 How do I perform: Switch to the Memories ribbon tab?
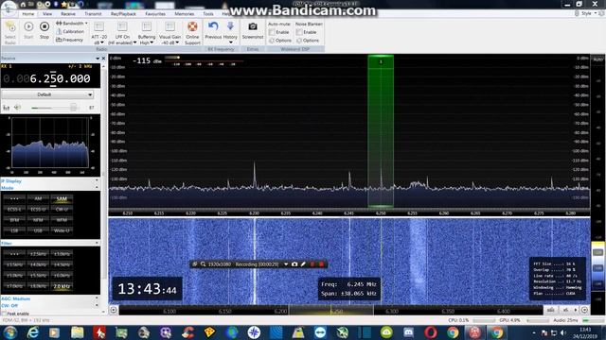tap(185, 14)
